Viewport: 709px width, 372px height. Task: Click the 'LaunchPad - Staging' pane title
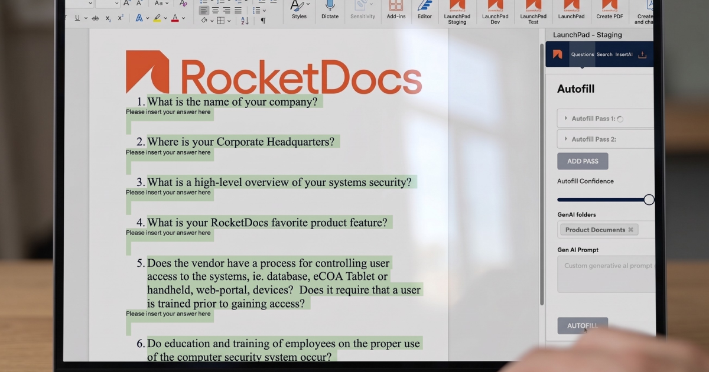pos(587,35)
